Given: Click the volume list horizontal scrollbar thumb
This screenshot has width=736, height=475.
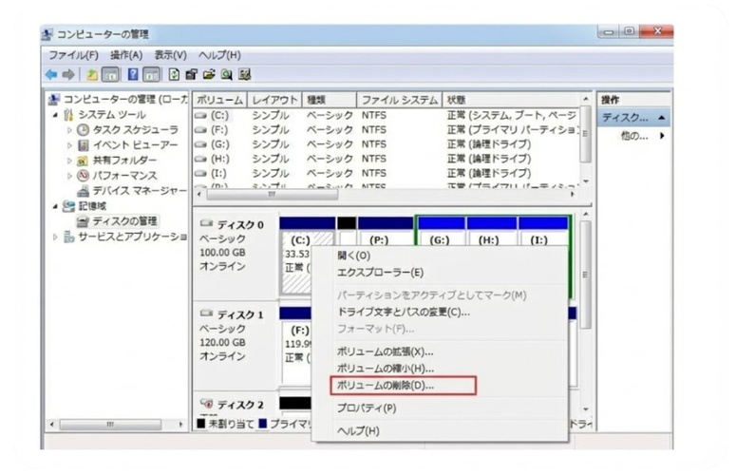Looking at the screenshot, I should click(273, 195).
